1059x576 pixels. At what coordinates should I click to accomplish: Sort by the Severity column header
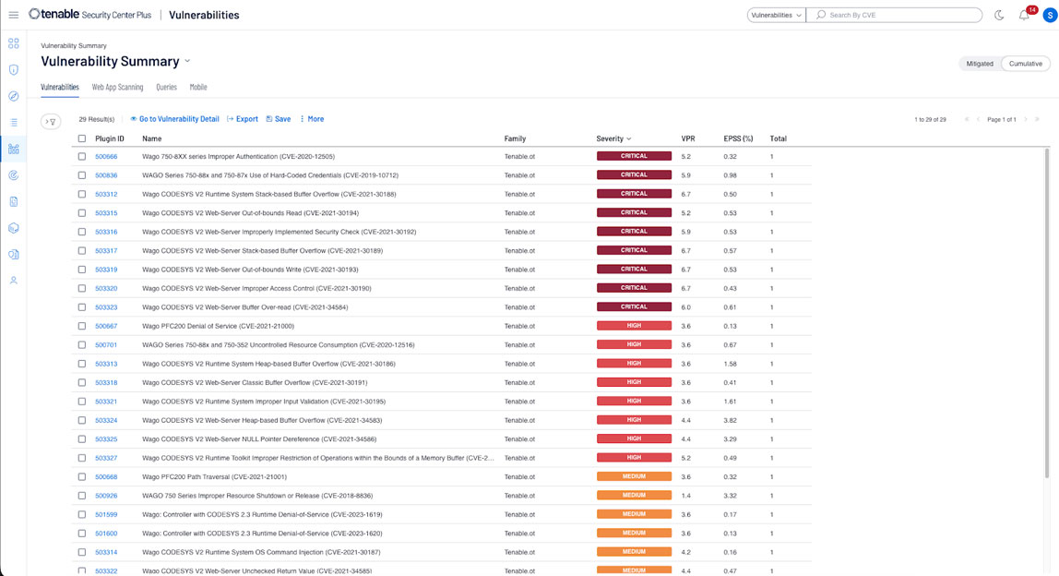[x=613, y=138]
